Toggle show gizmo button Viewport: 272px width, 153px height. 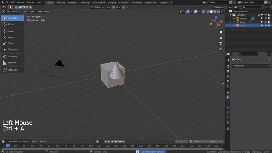[x=188, y=11]
